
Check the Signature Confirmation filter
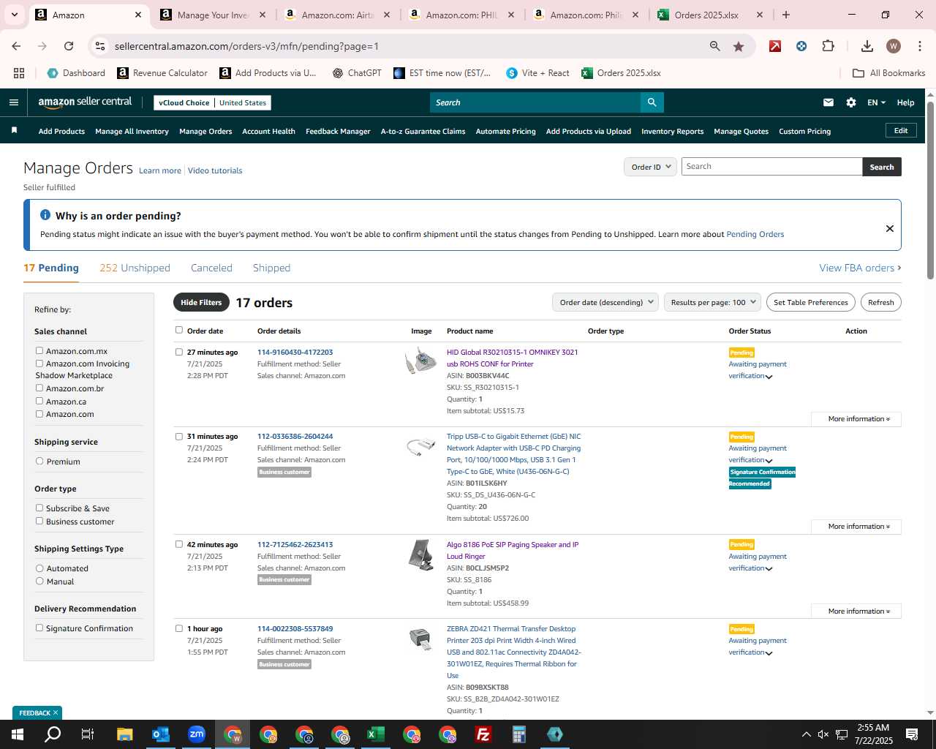(x=39, y=628)
